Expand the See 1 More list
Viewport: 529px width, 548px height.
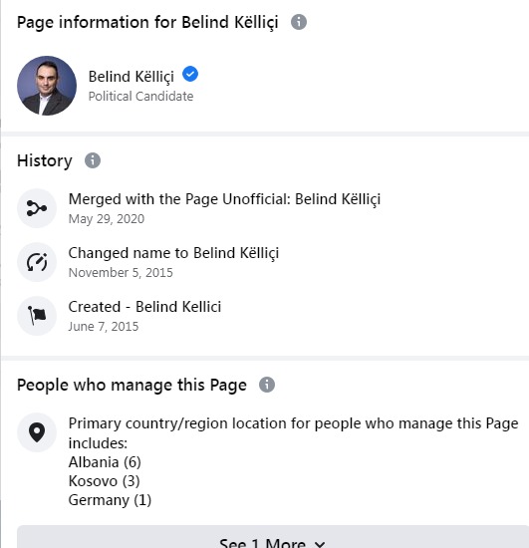(273, 538)
